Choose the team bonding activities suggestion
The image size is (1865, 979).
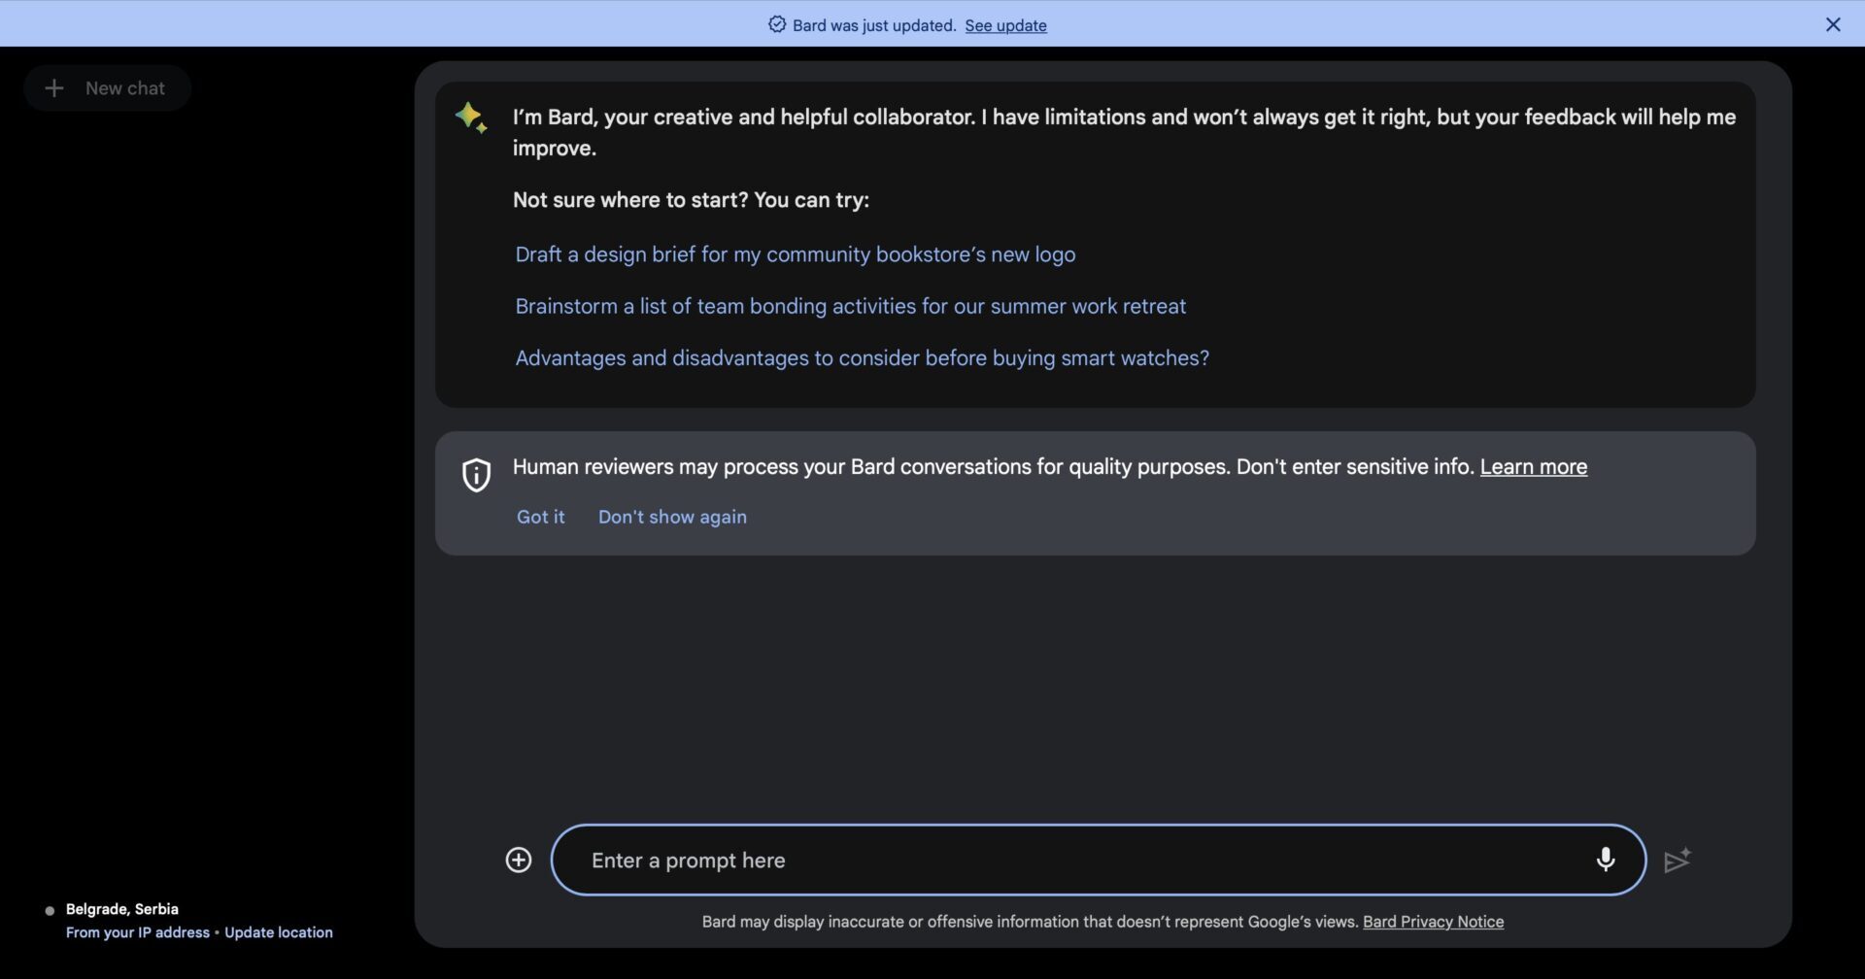[850, 307]
